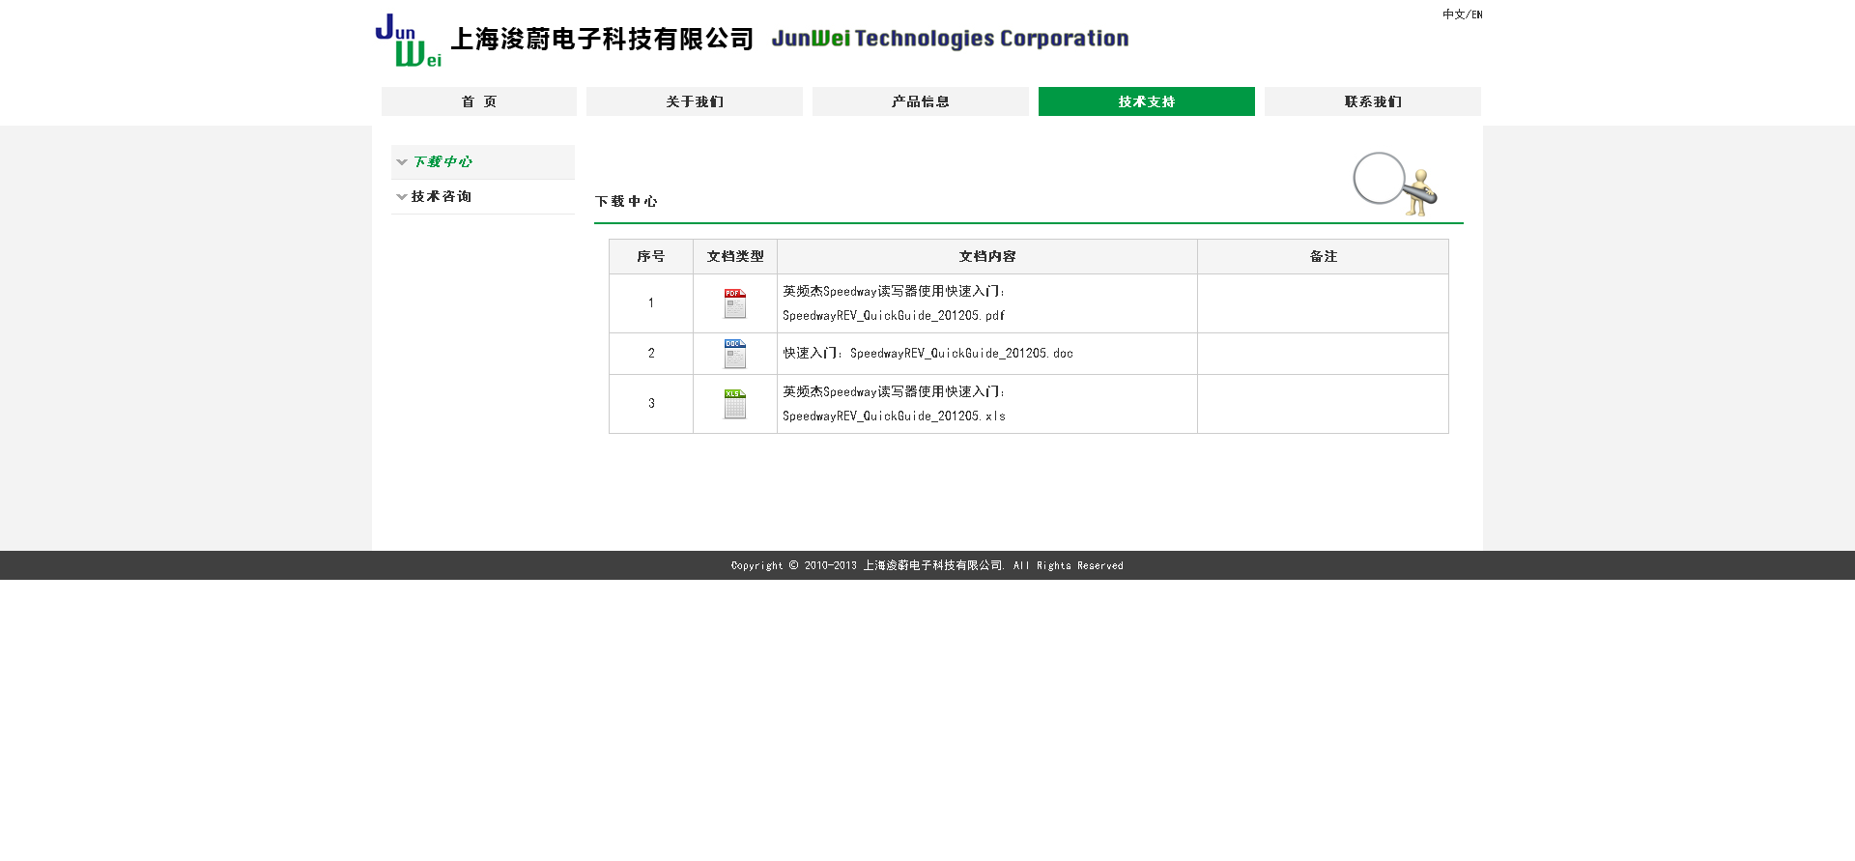Viewport: 1855px width, 861px height.
Task: Select the green 技术支持 navigation tab
Action: tap(1146, 101)
